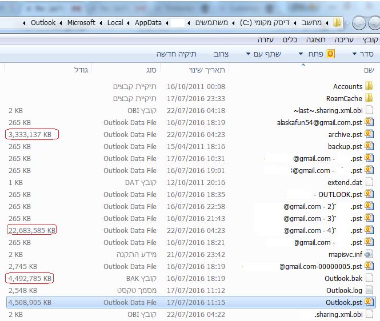This screenshot has width=380, height=321.
Task: Go to Microsoft in the address breadcrumb
Action: pyautogui.click(x=81, y=23)
